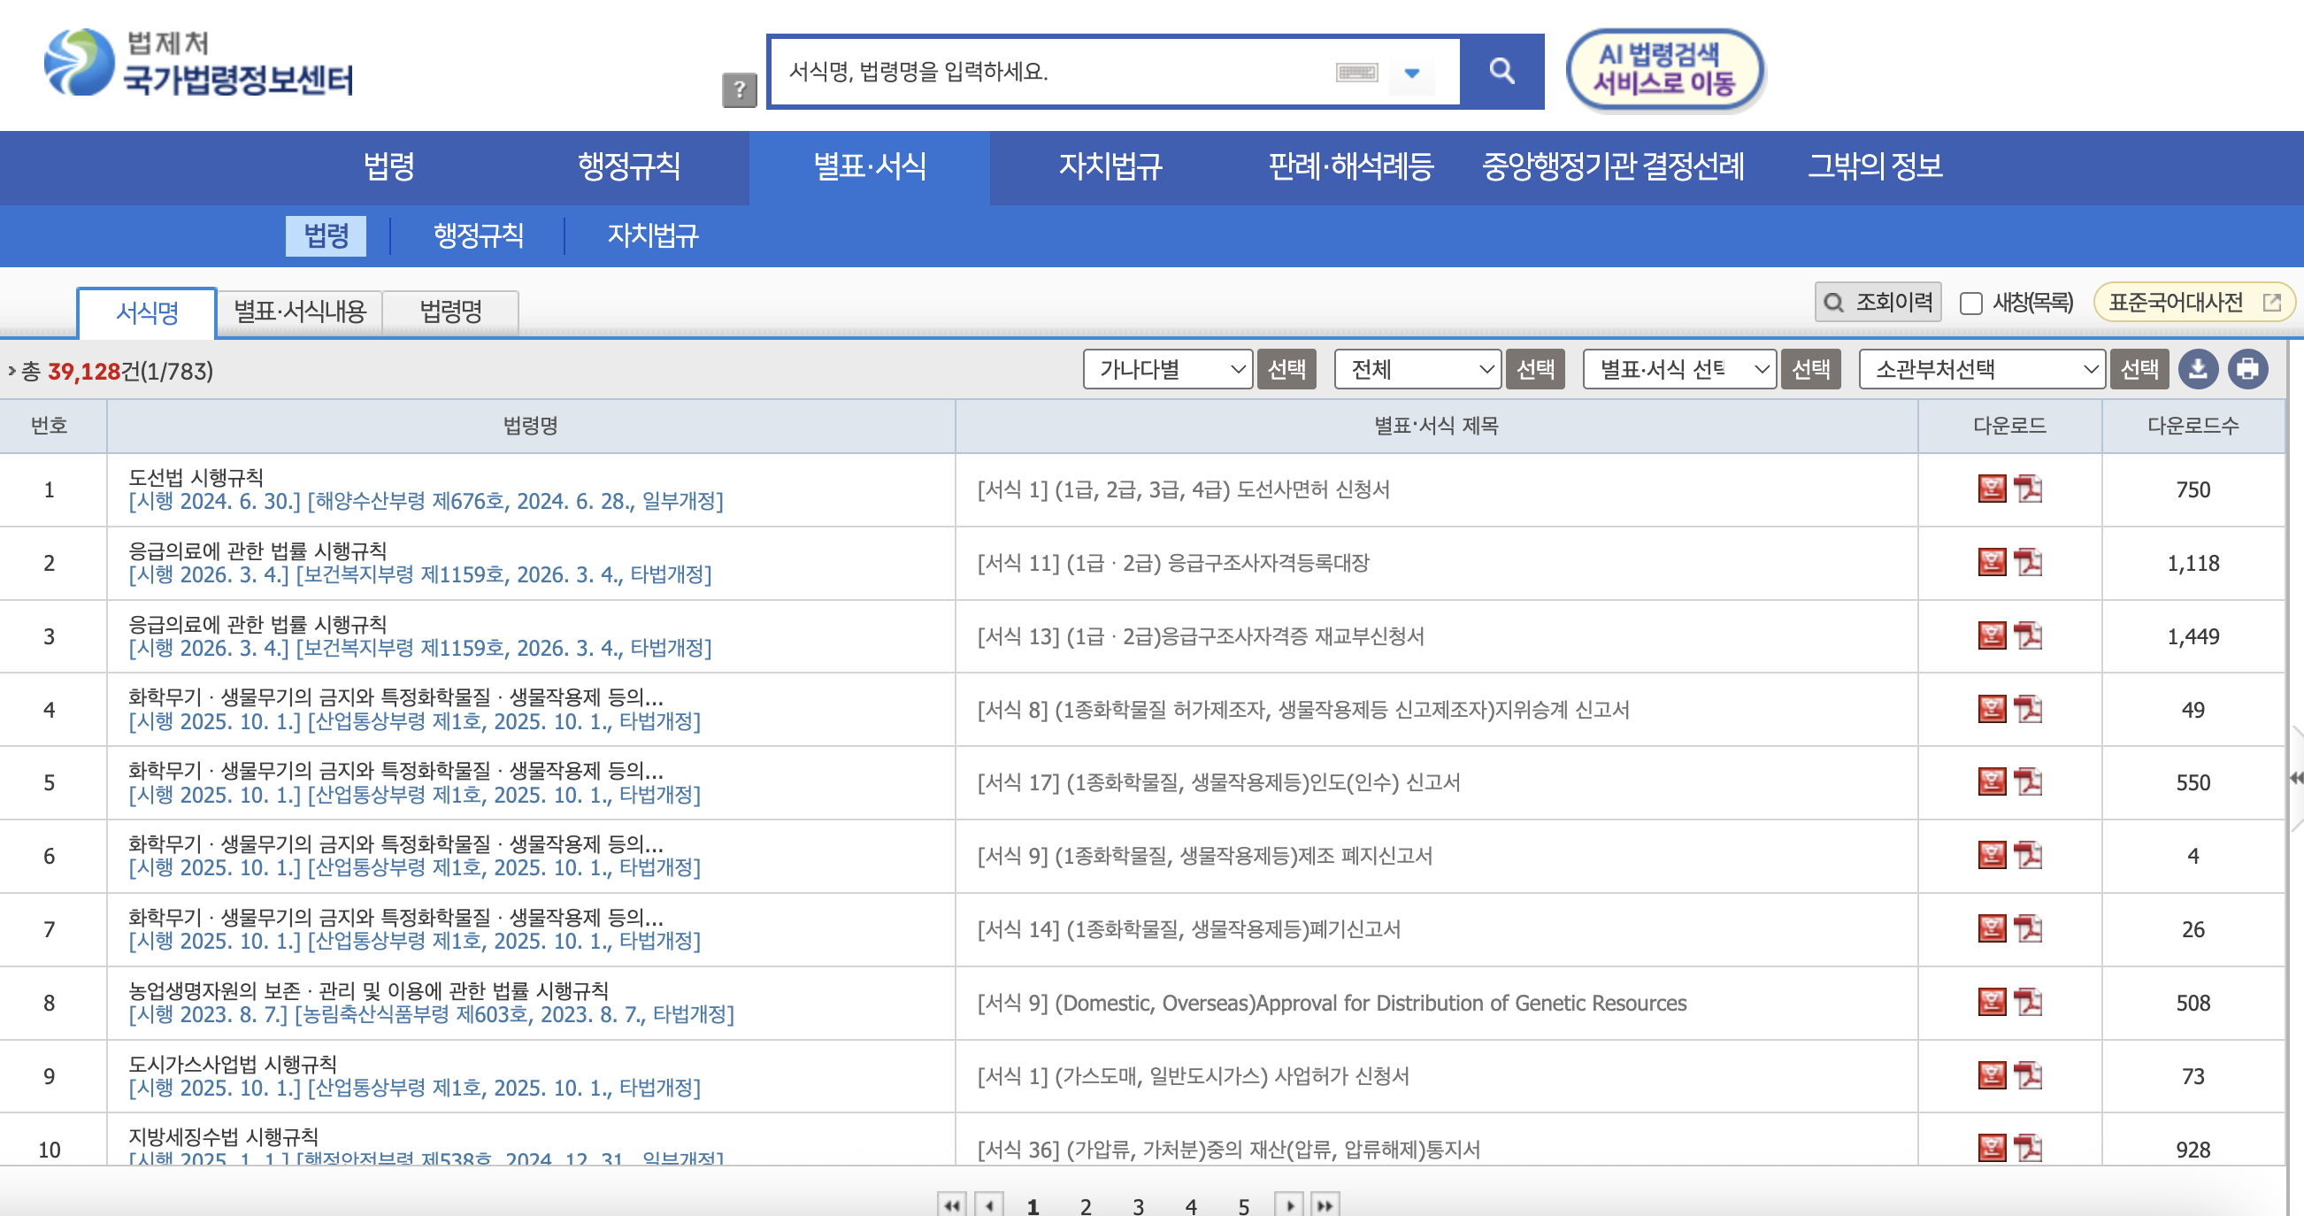Click the question mark help icon
This screenshot has width=2304, height=1216.
click(x=739, y=89)
